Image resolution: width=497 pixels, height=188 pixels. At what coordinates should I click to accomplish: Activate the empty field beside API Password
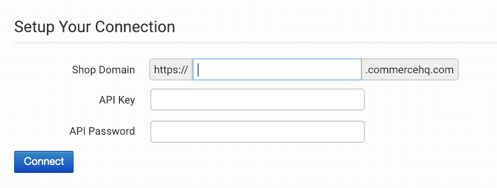click(x=258, y=131)
